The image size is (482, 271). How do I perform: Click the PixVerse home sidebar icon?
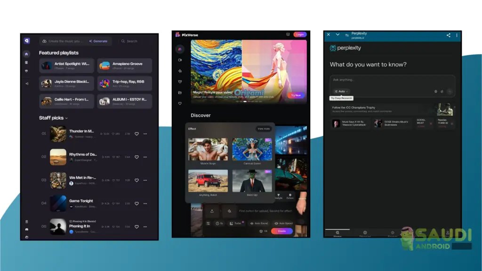tap(180, 49)
